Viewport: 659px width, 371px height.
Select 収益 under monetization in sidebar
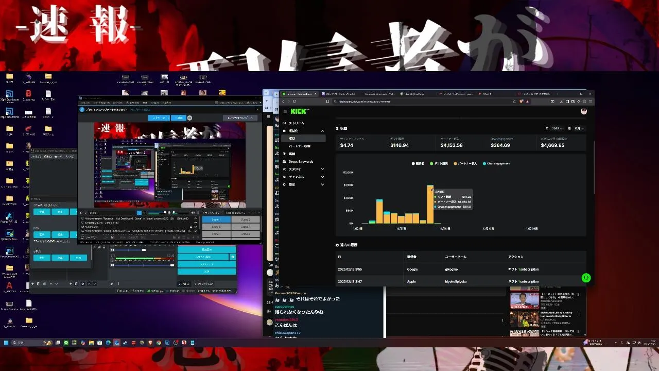pyautogui.click(x=304, y=139)
